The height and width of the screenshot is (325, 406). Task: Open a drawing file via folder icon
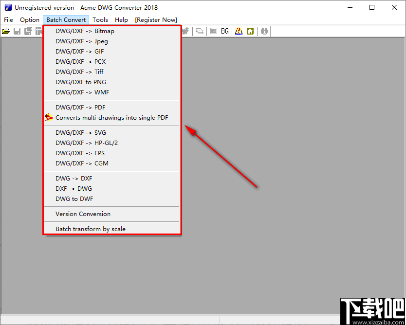point(6,31)
